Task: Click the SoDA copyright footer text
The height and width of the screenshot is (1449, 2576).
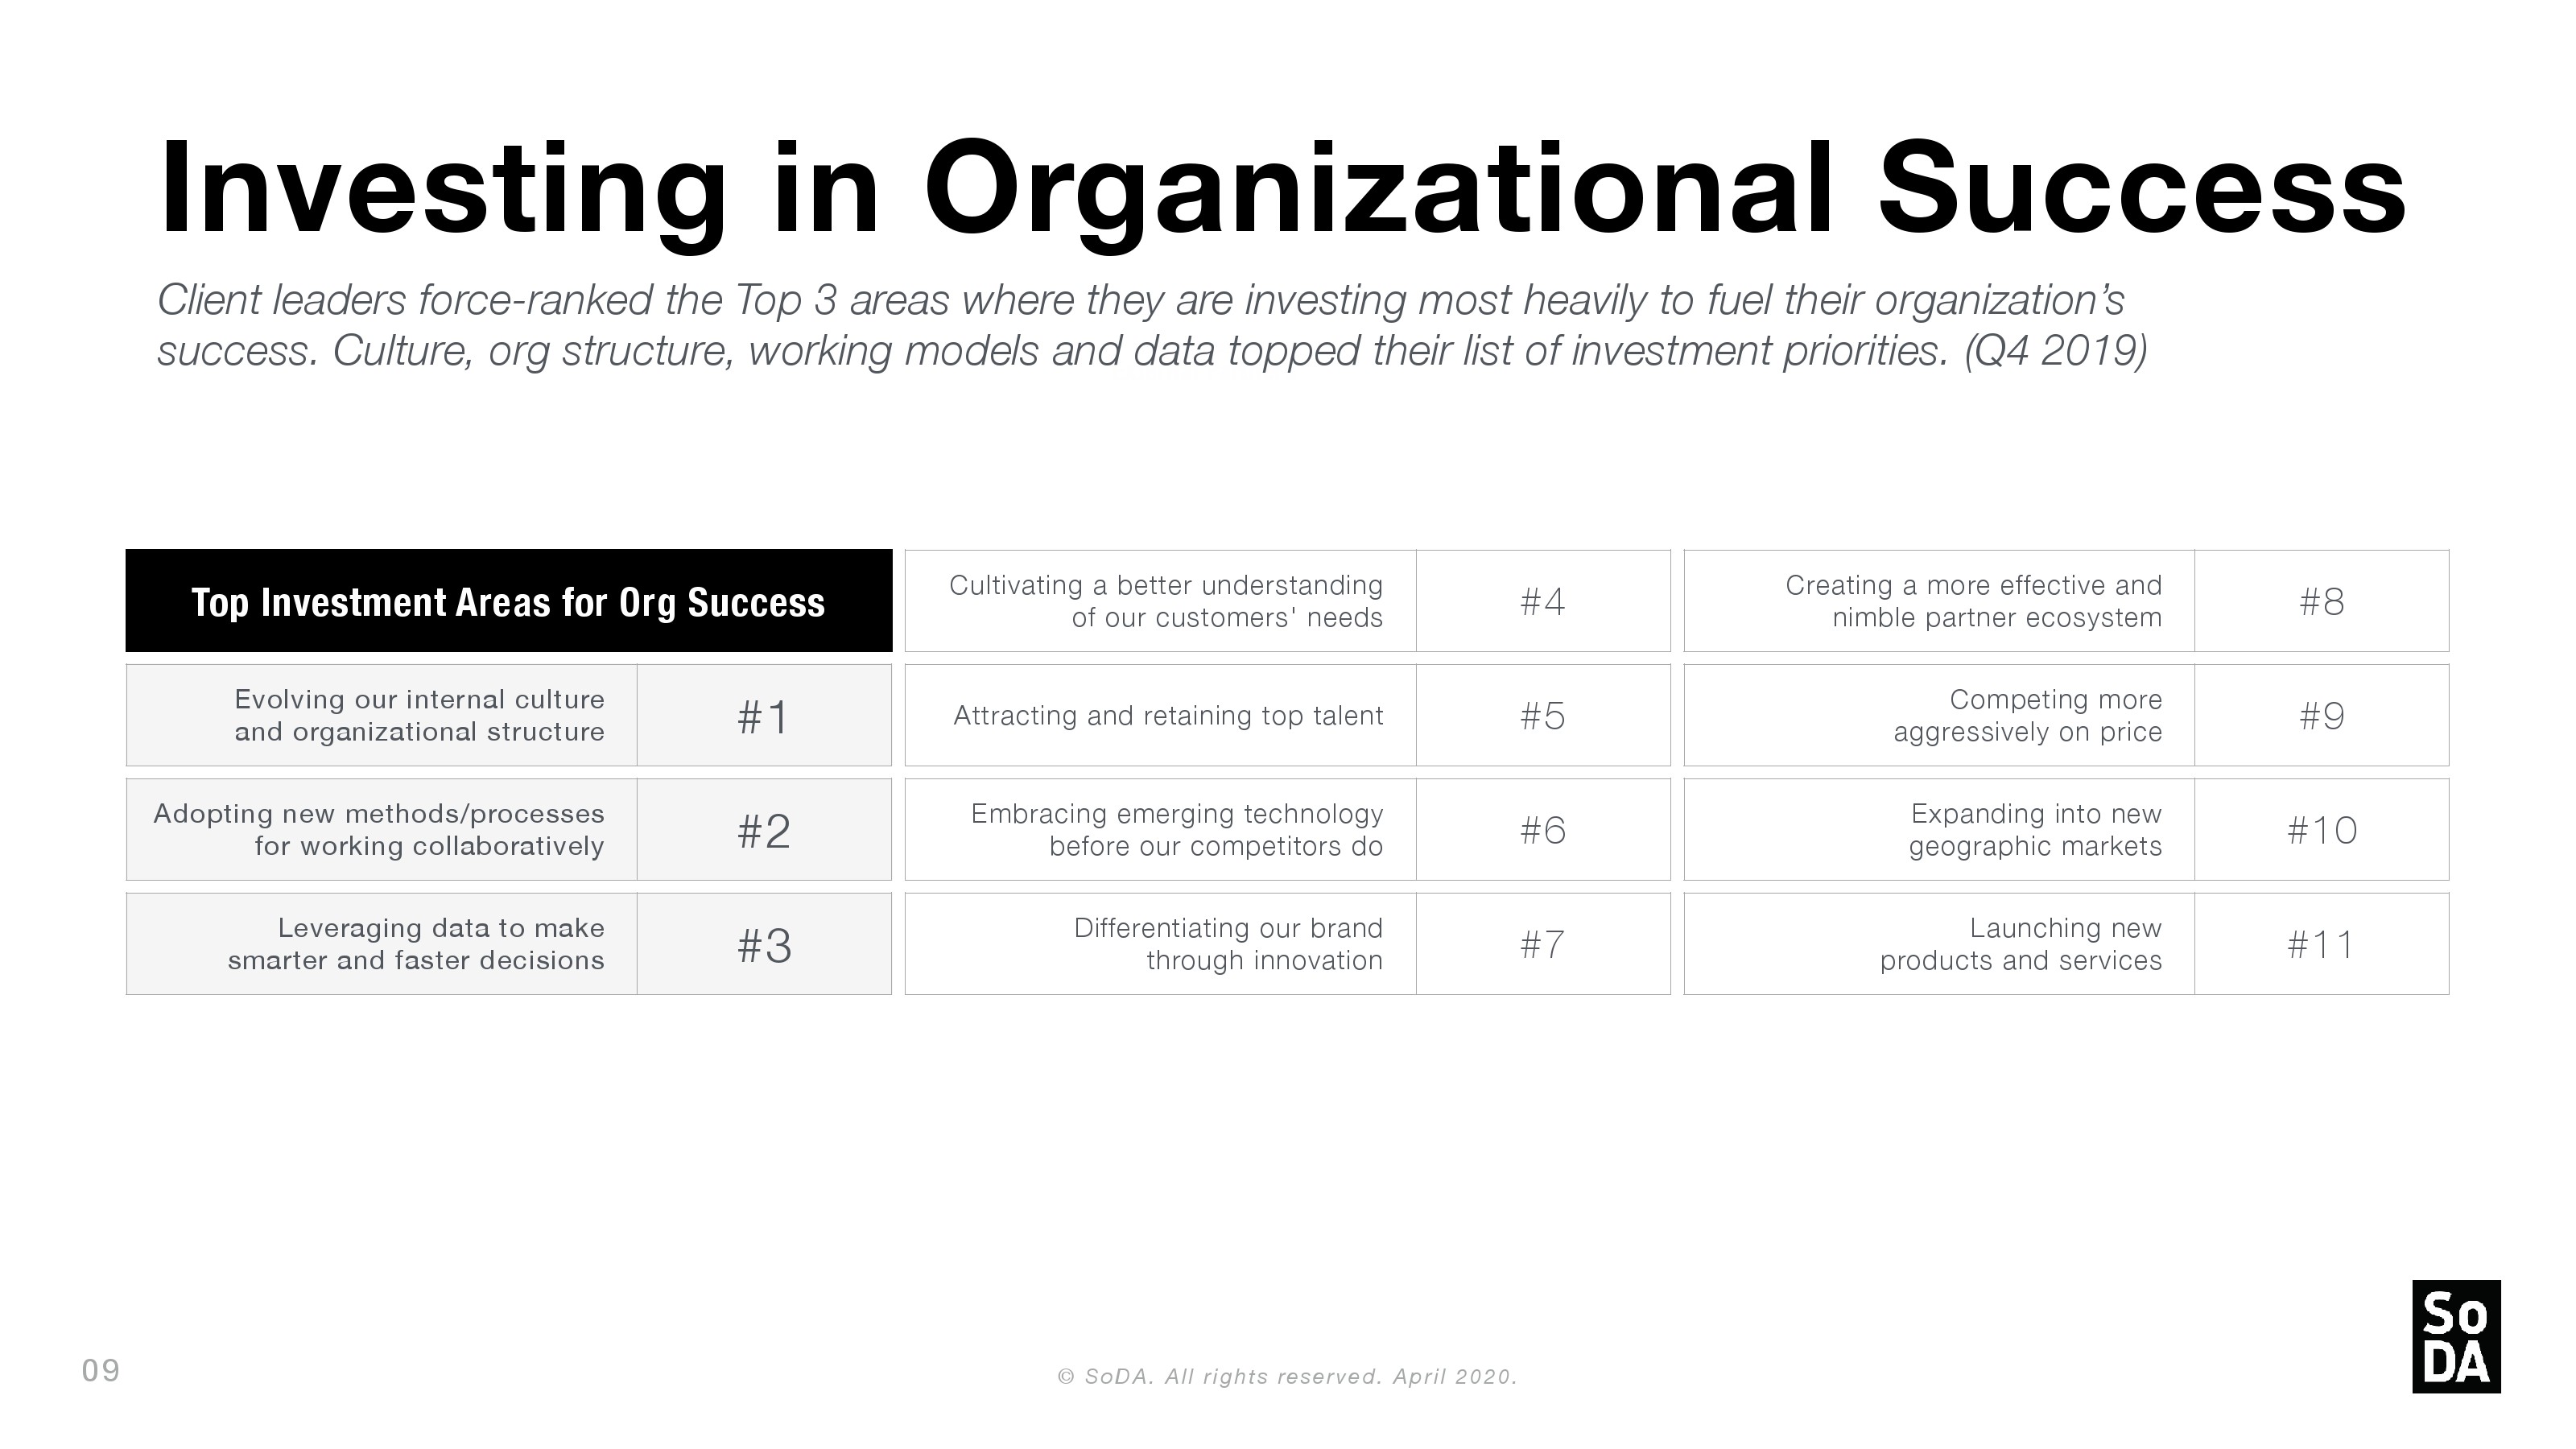Action: pos(1287,1377)
